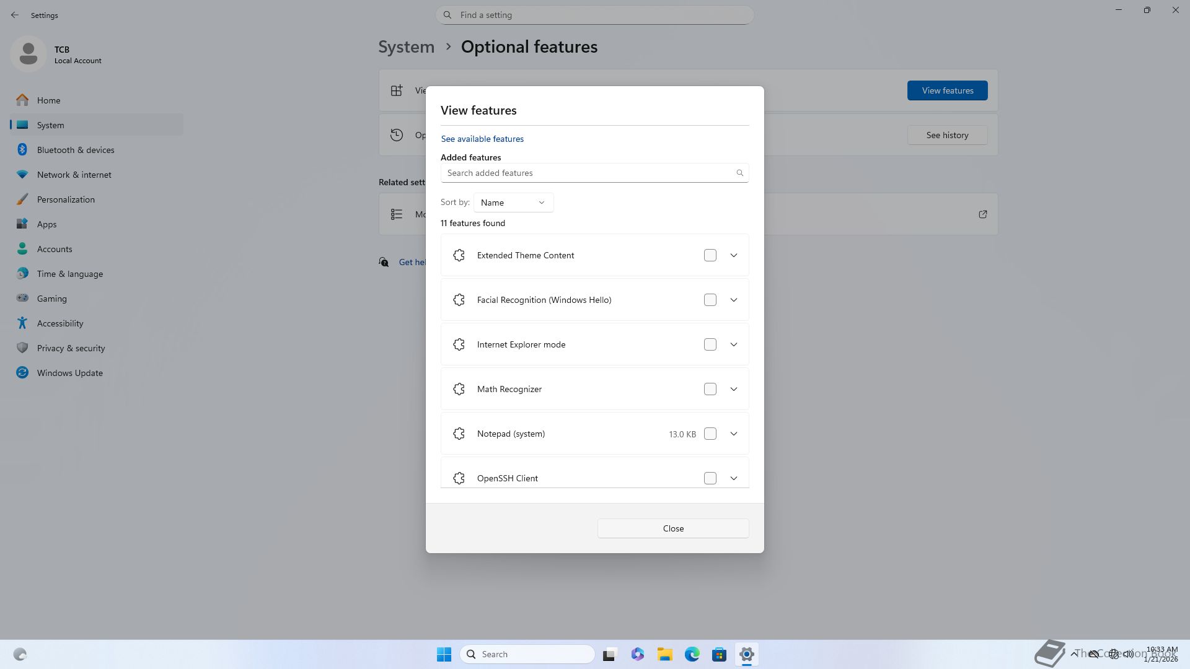This screenshot has width=1190, height=669.
Task: Check the Extended Theme Content checkbox
Action: pyautogui.click(x=710, y=255)
